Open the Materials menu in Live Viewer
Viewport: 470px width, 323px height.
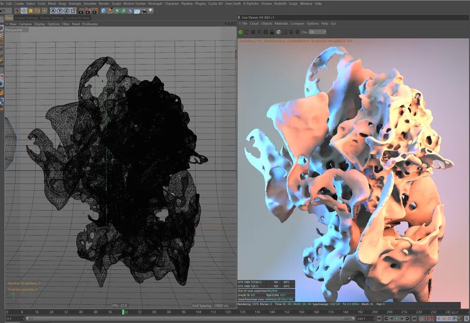tap(281, 23)
